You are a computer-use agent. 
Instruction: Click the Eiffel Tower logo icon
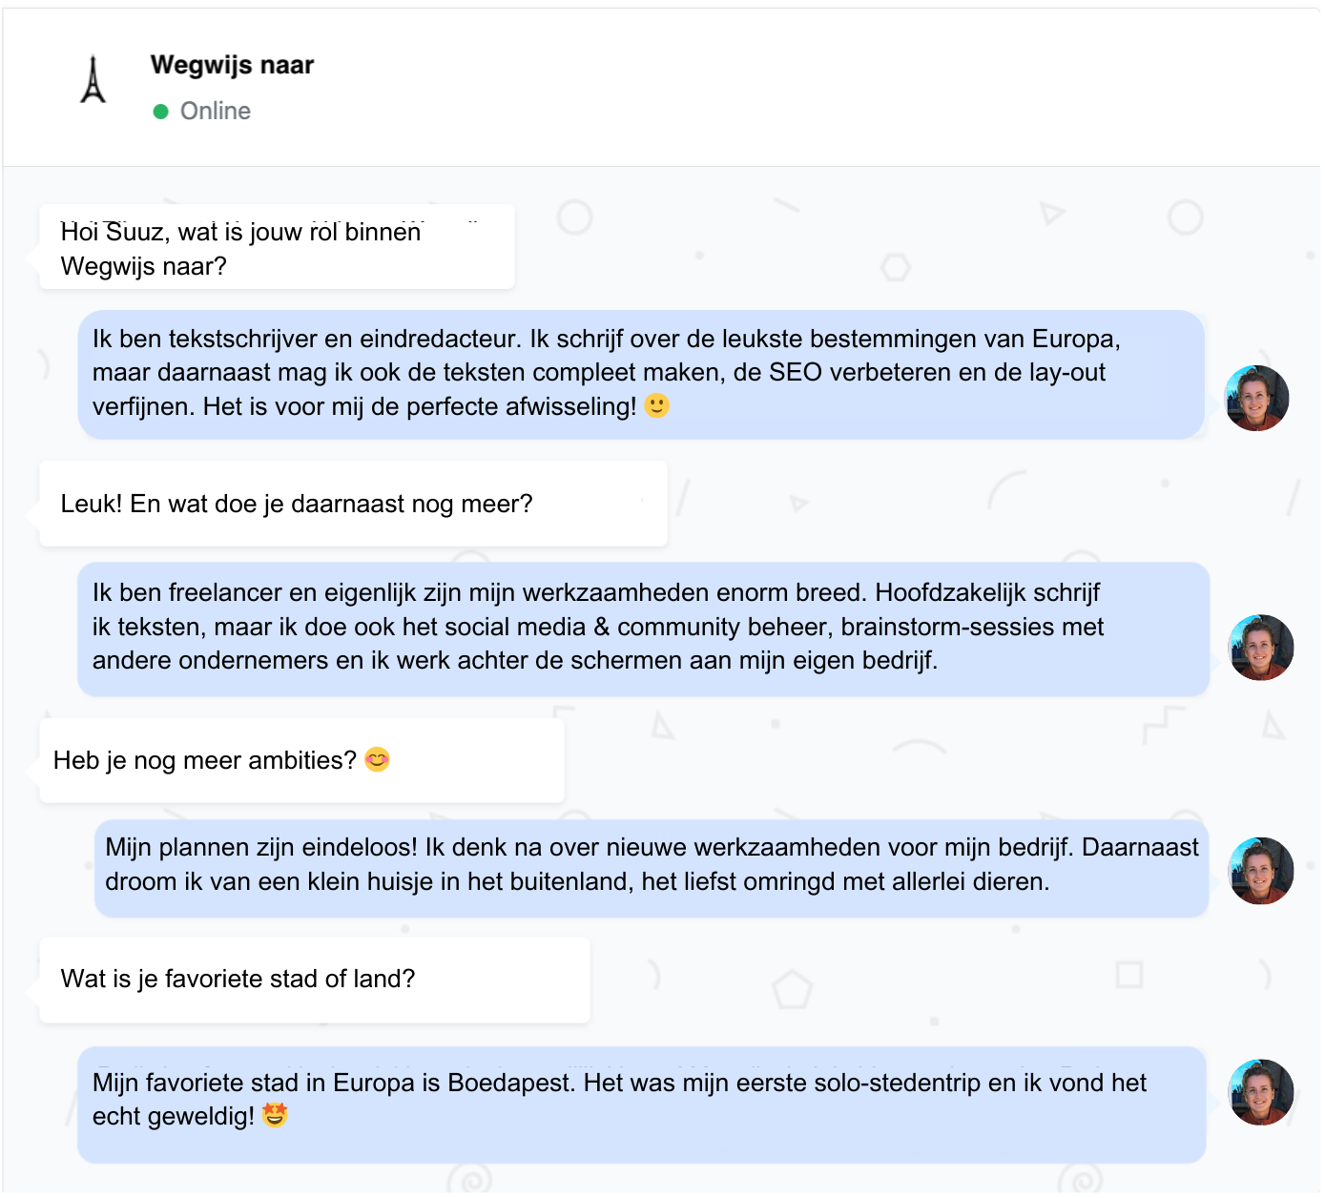(93, 80)
